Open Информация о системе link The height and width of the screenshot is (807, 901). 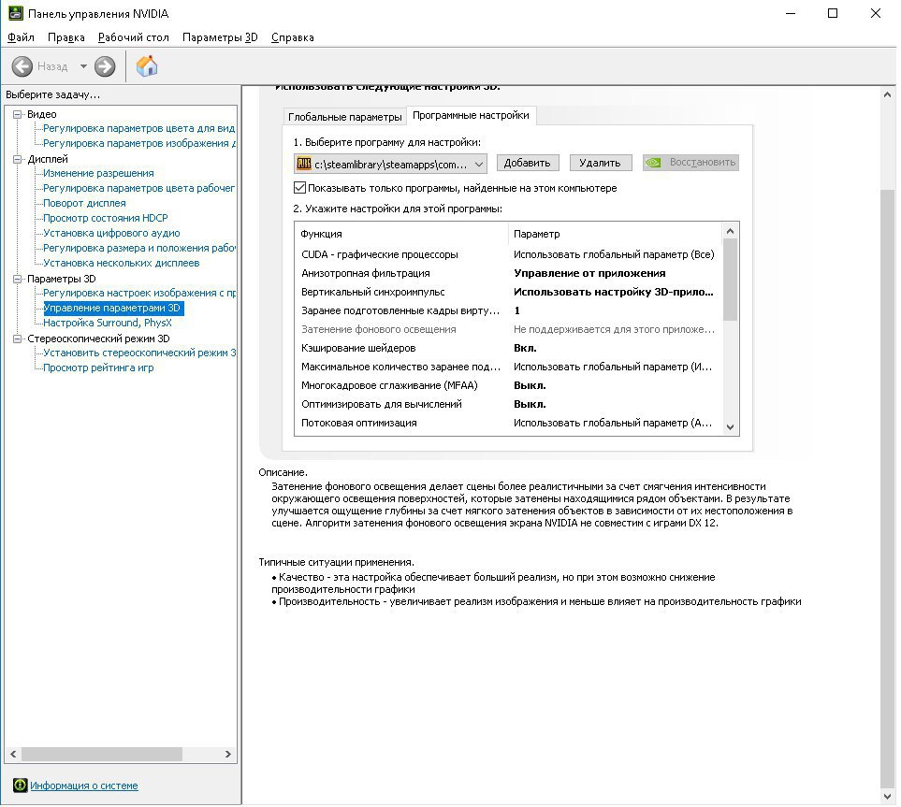pyautogui.click(x=83, y=785)
